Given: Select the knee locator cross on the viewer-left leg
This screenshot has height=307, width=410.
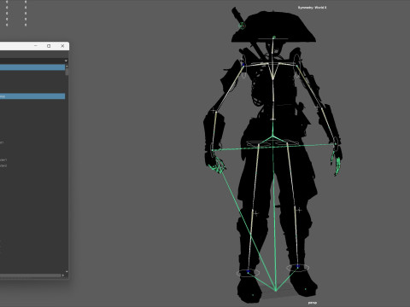Looking at the screenshot, I should [255, 213].
